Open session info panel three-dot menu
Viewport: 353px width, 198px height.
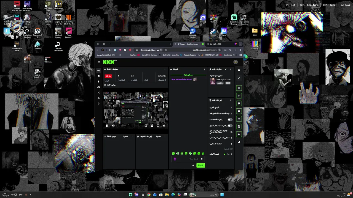point(165,69)
